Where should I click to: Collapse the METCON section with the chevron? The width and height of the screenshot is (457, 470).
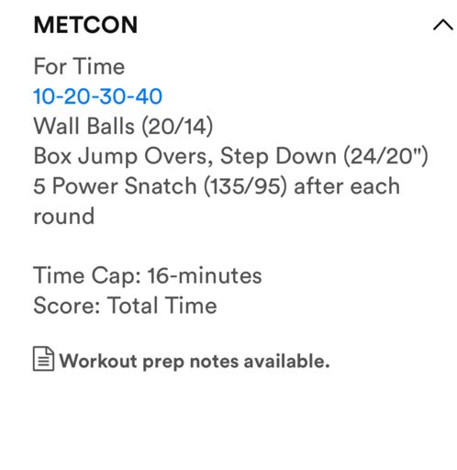443,25
